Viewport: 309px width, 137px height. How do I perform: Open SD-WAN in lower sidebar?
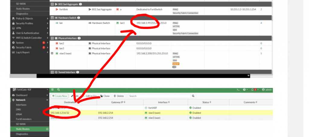21,124
